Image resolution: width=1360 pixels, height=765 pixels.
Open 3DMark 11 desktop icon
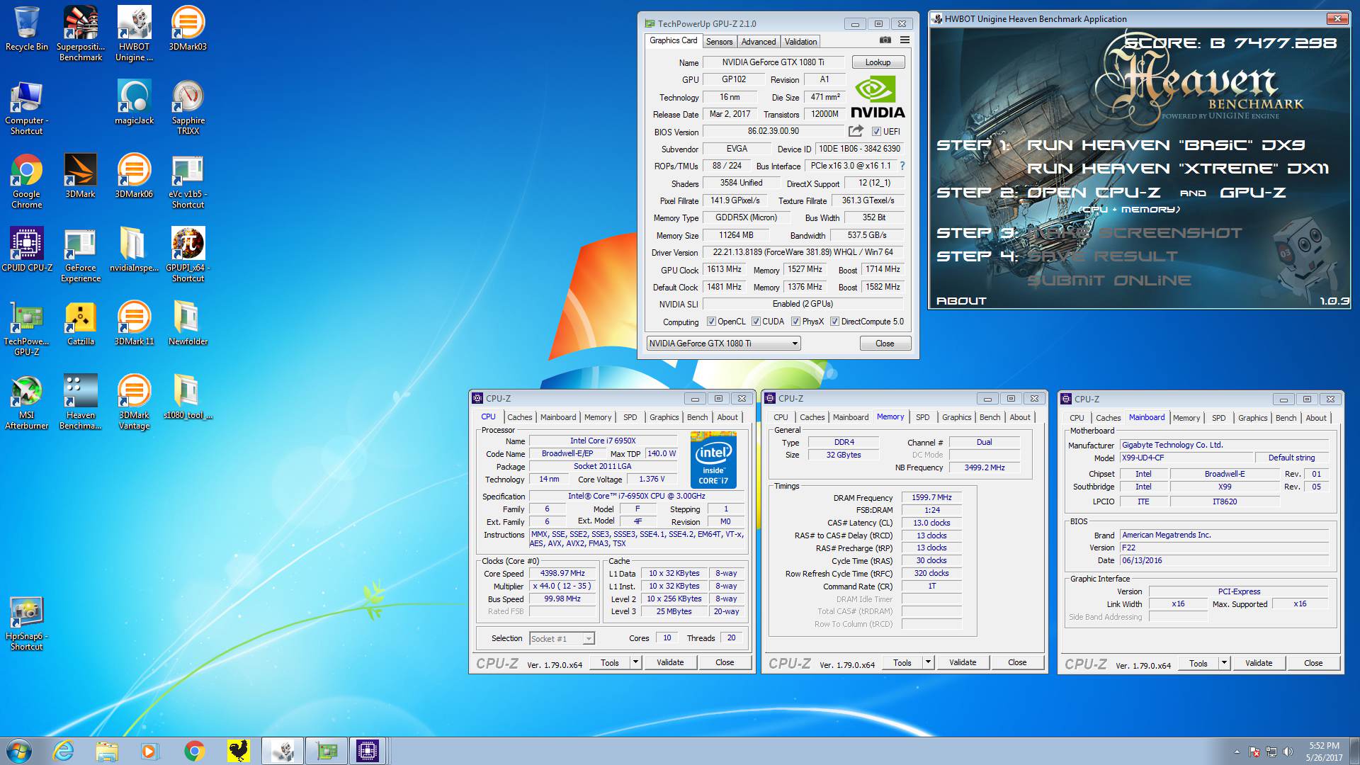134,324
